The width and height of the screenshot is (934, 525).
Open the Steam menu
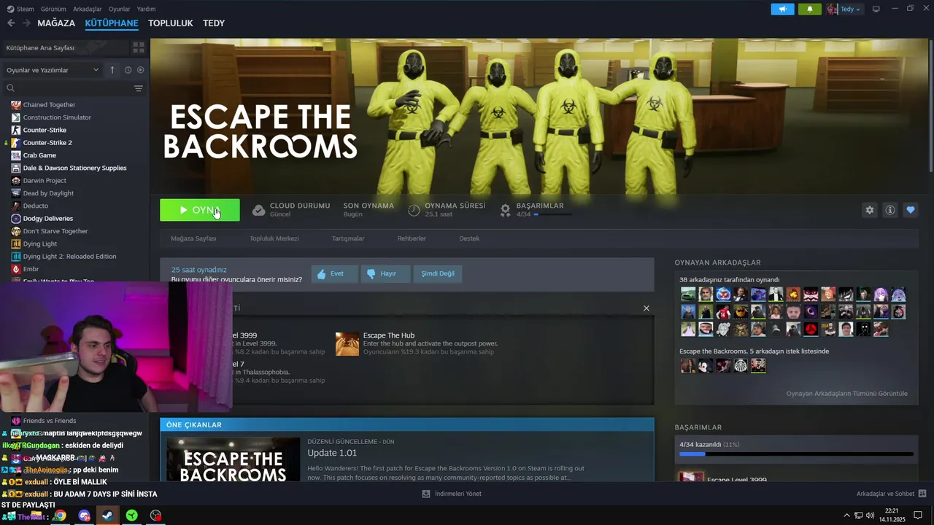tap(21, 9)
